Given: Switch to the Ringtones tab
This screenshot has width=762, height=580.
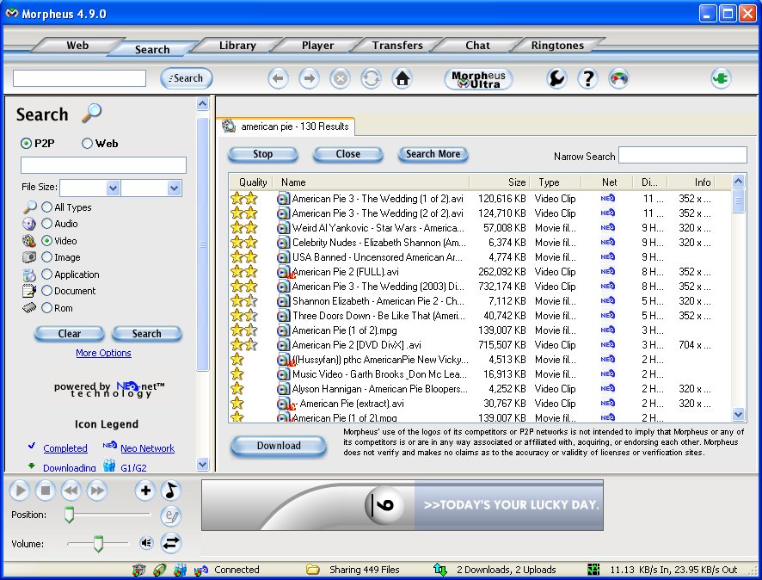Looking at the screenshot, I should (x=557, y=46).
